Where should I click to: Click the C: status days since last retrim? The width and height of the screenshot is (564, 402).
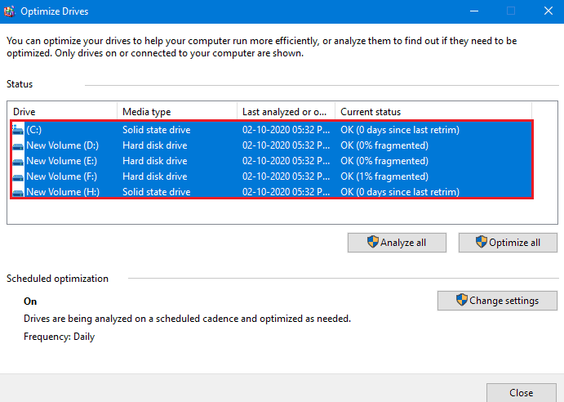(x=400, y=130)
